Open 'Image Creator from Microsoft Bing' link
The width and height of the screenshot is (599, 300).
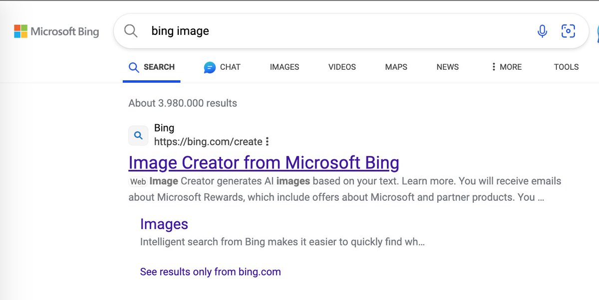[x=264, y=163]
